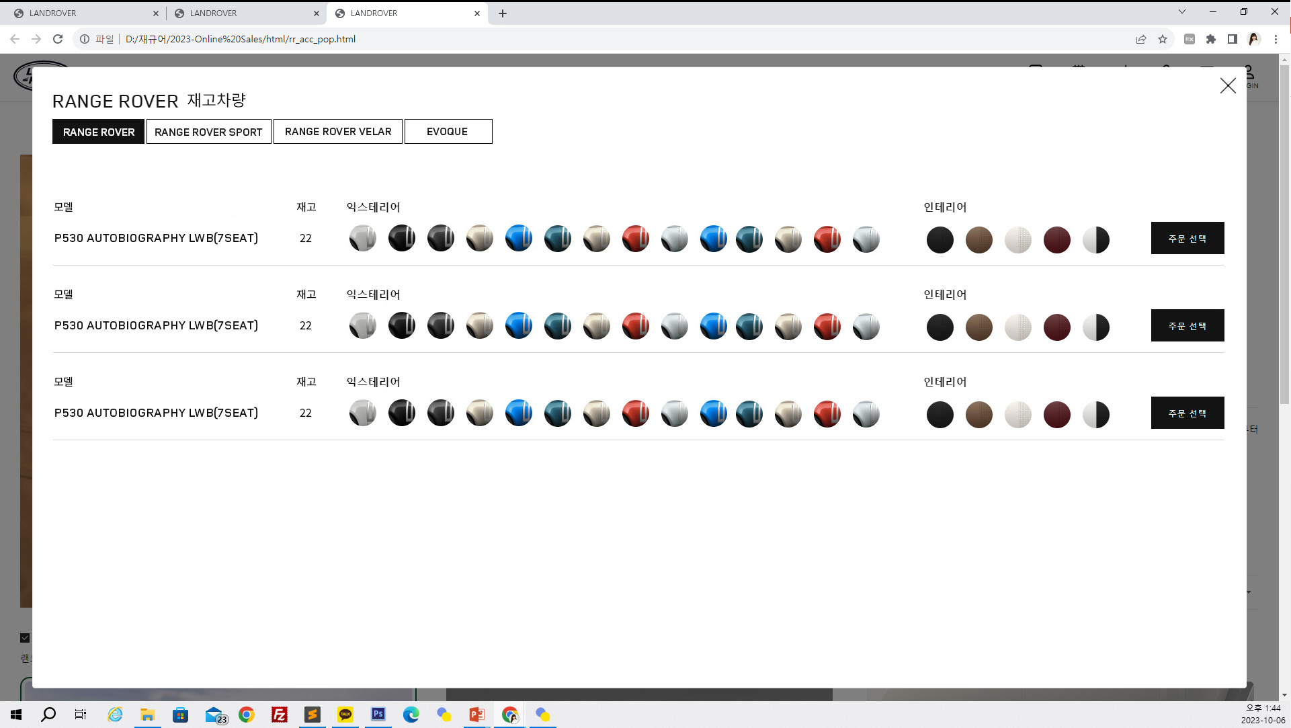The height and width of the screenshot is (728, 1291).
Task: Expand the tab search dropdown chevron
Action: (1181, 11)
